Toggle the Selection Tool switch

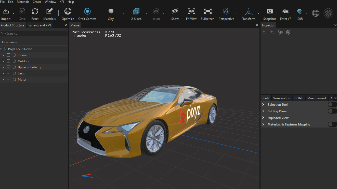(332, 104)
